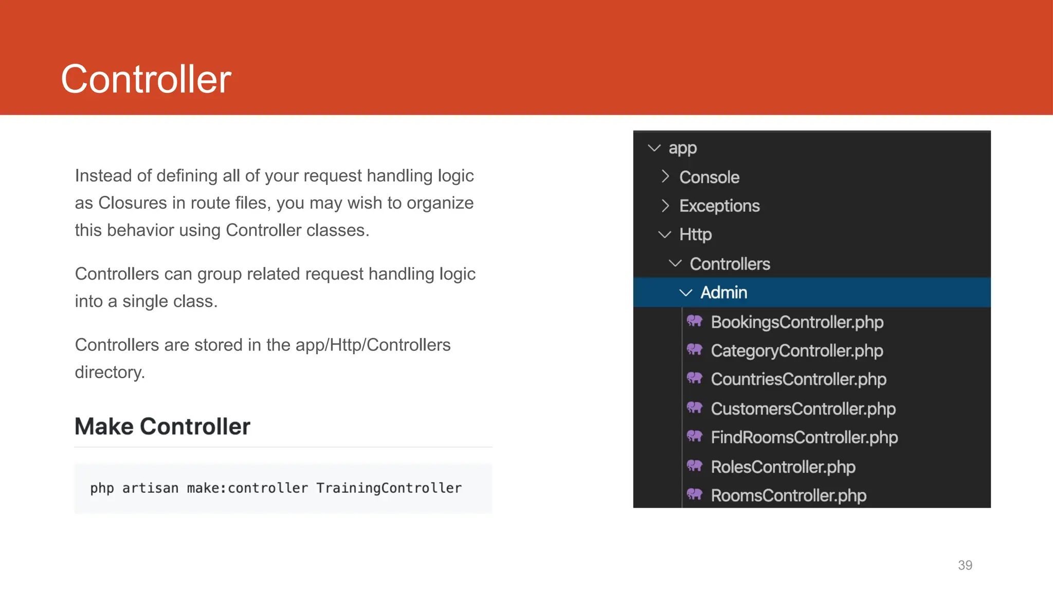Collapse the Controllers folder chevron
The width and height of the screenshot is (1053, 592).
click(675, 263)
